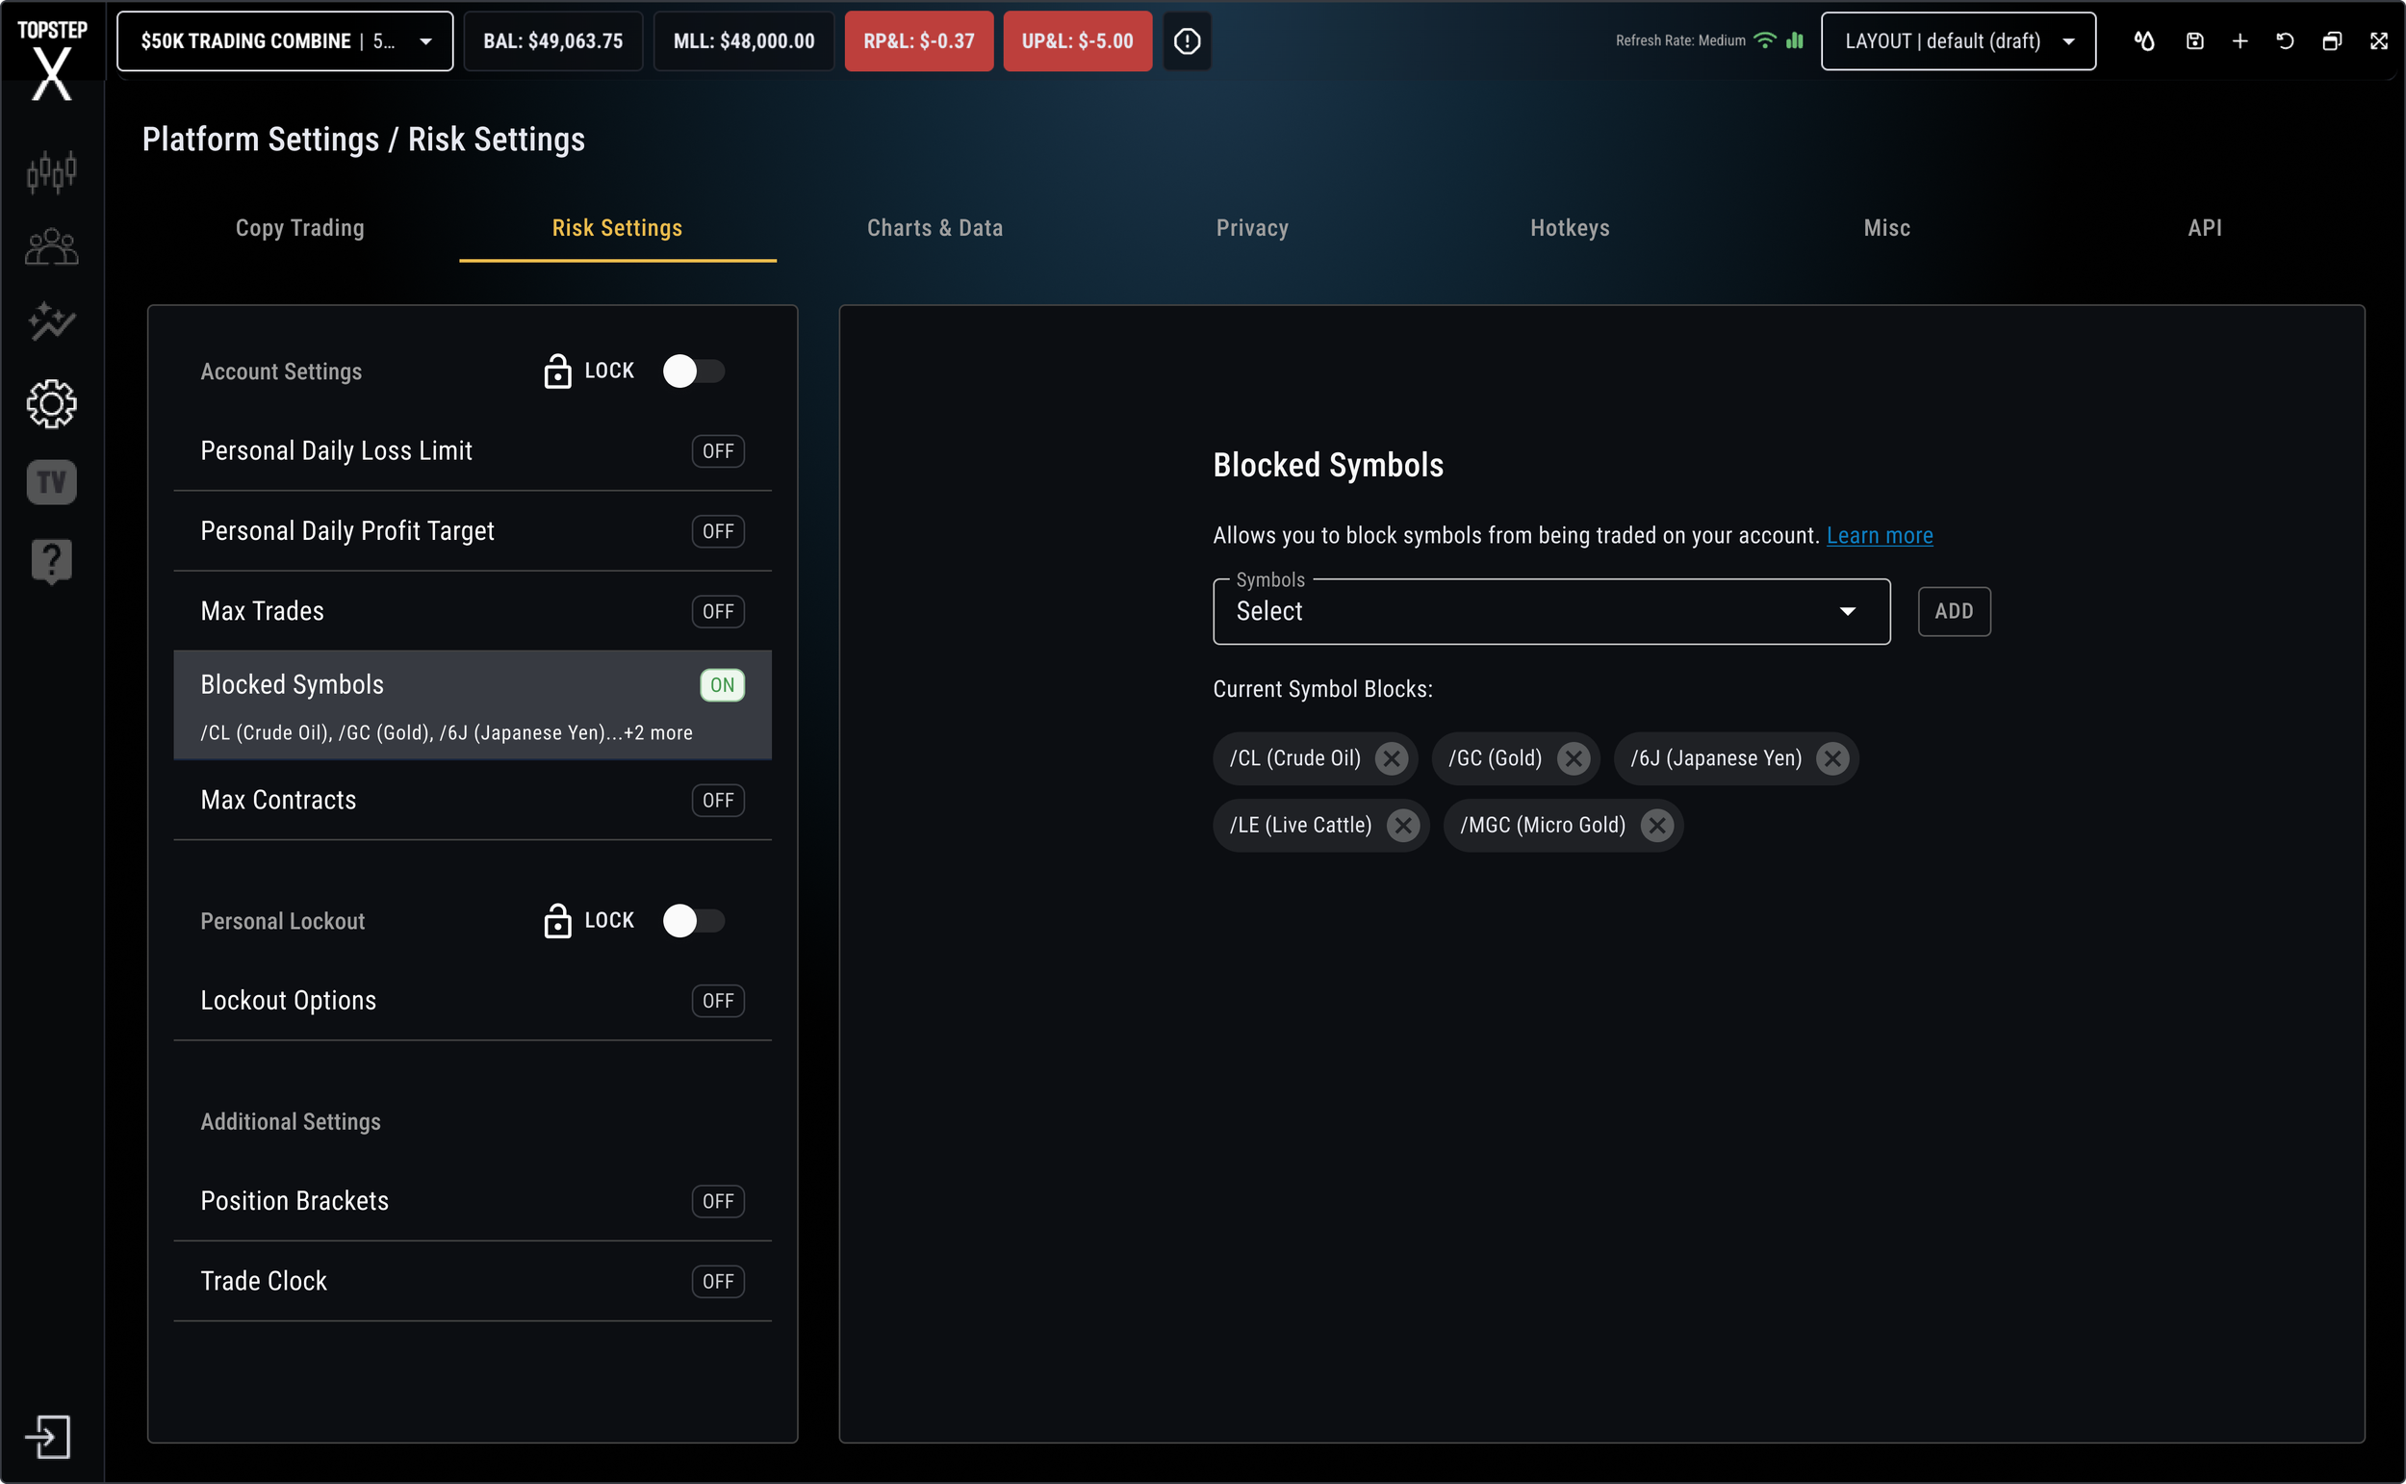Toggle the Personal Lockout lock switch

[694, 921]
